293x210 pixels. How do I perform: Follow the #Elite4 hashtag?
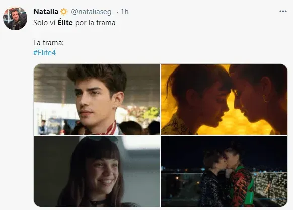coord(44,53)
